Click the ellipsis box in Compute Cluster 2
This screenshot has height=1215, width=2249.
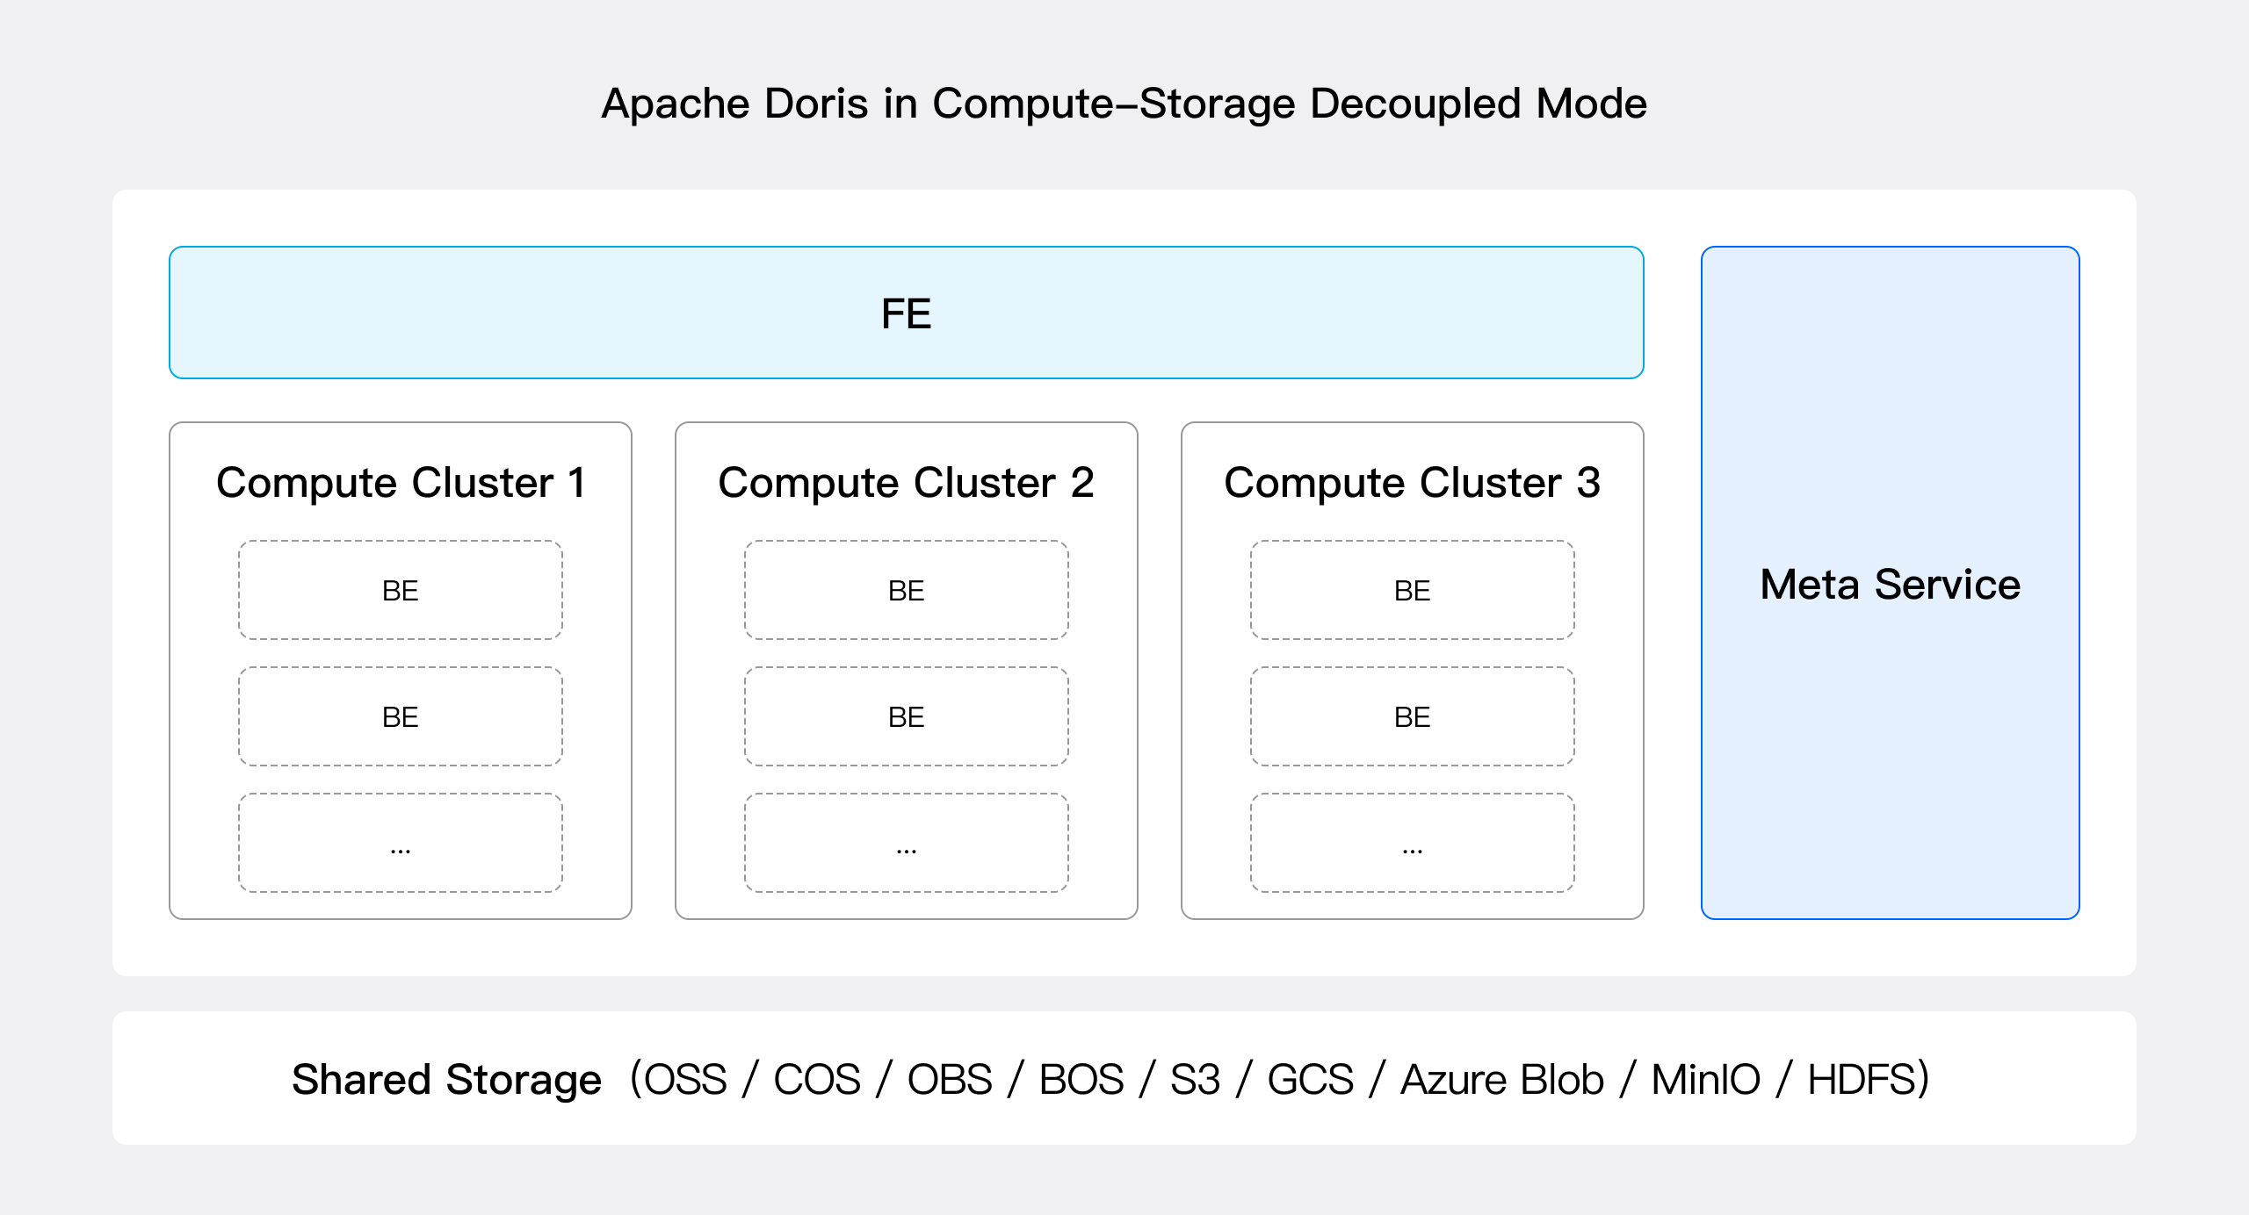[x=907, y=843]
